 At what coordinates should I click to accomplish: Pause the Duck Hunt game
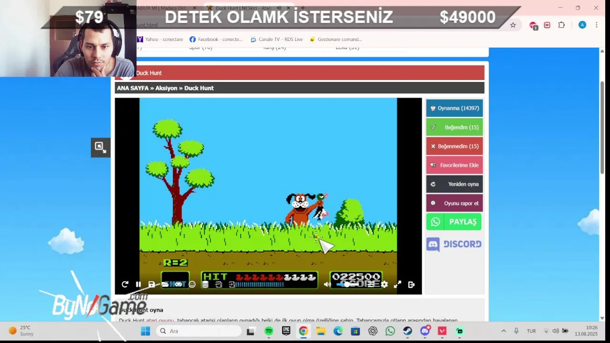[x=138, y=284]
